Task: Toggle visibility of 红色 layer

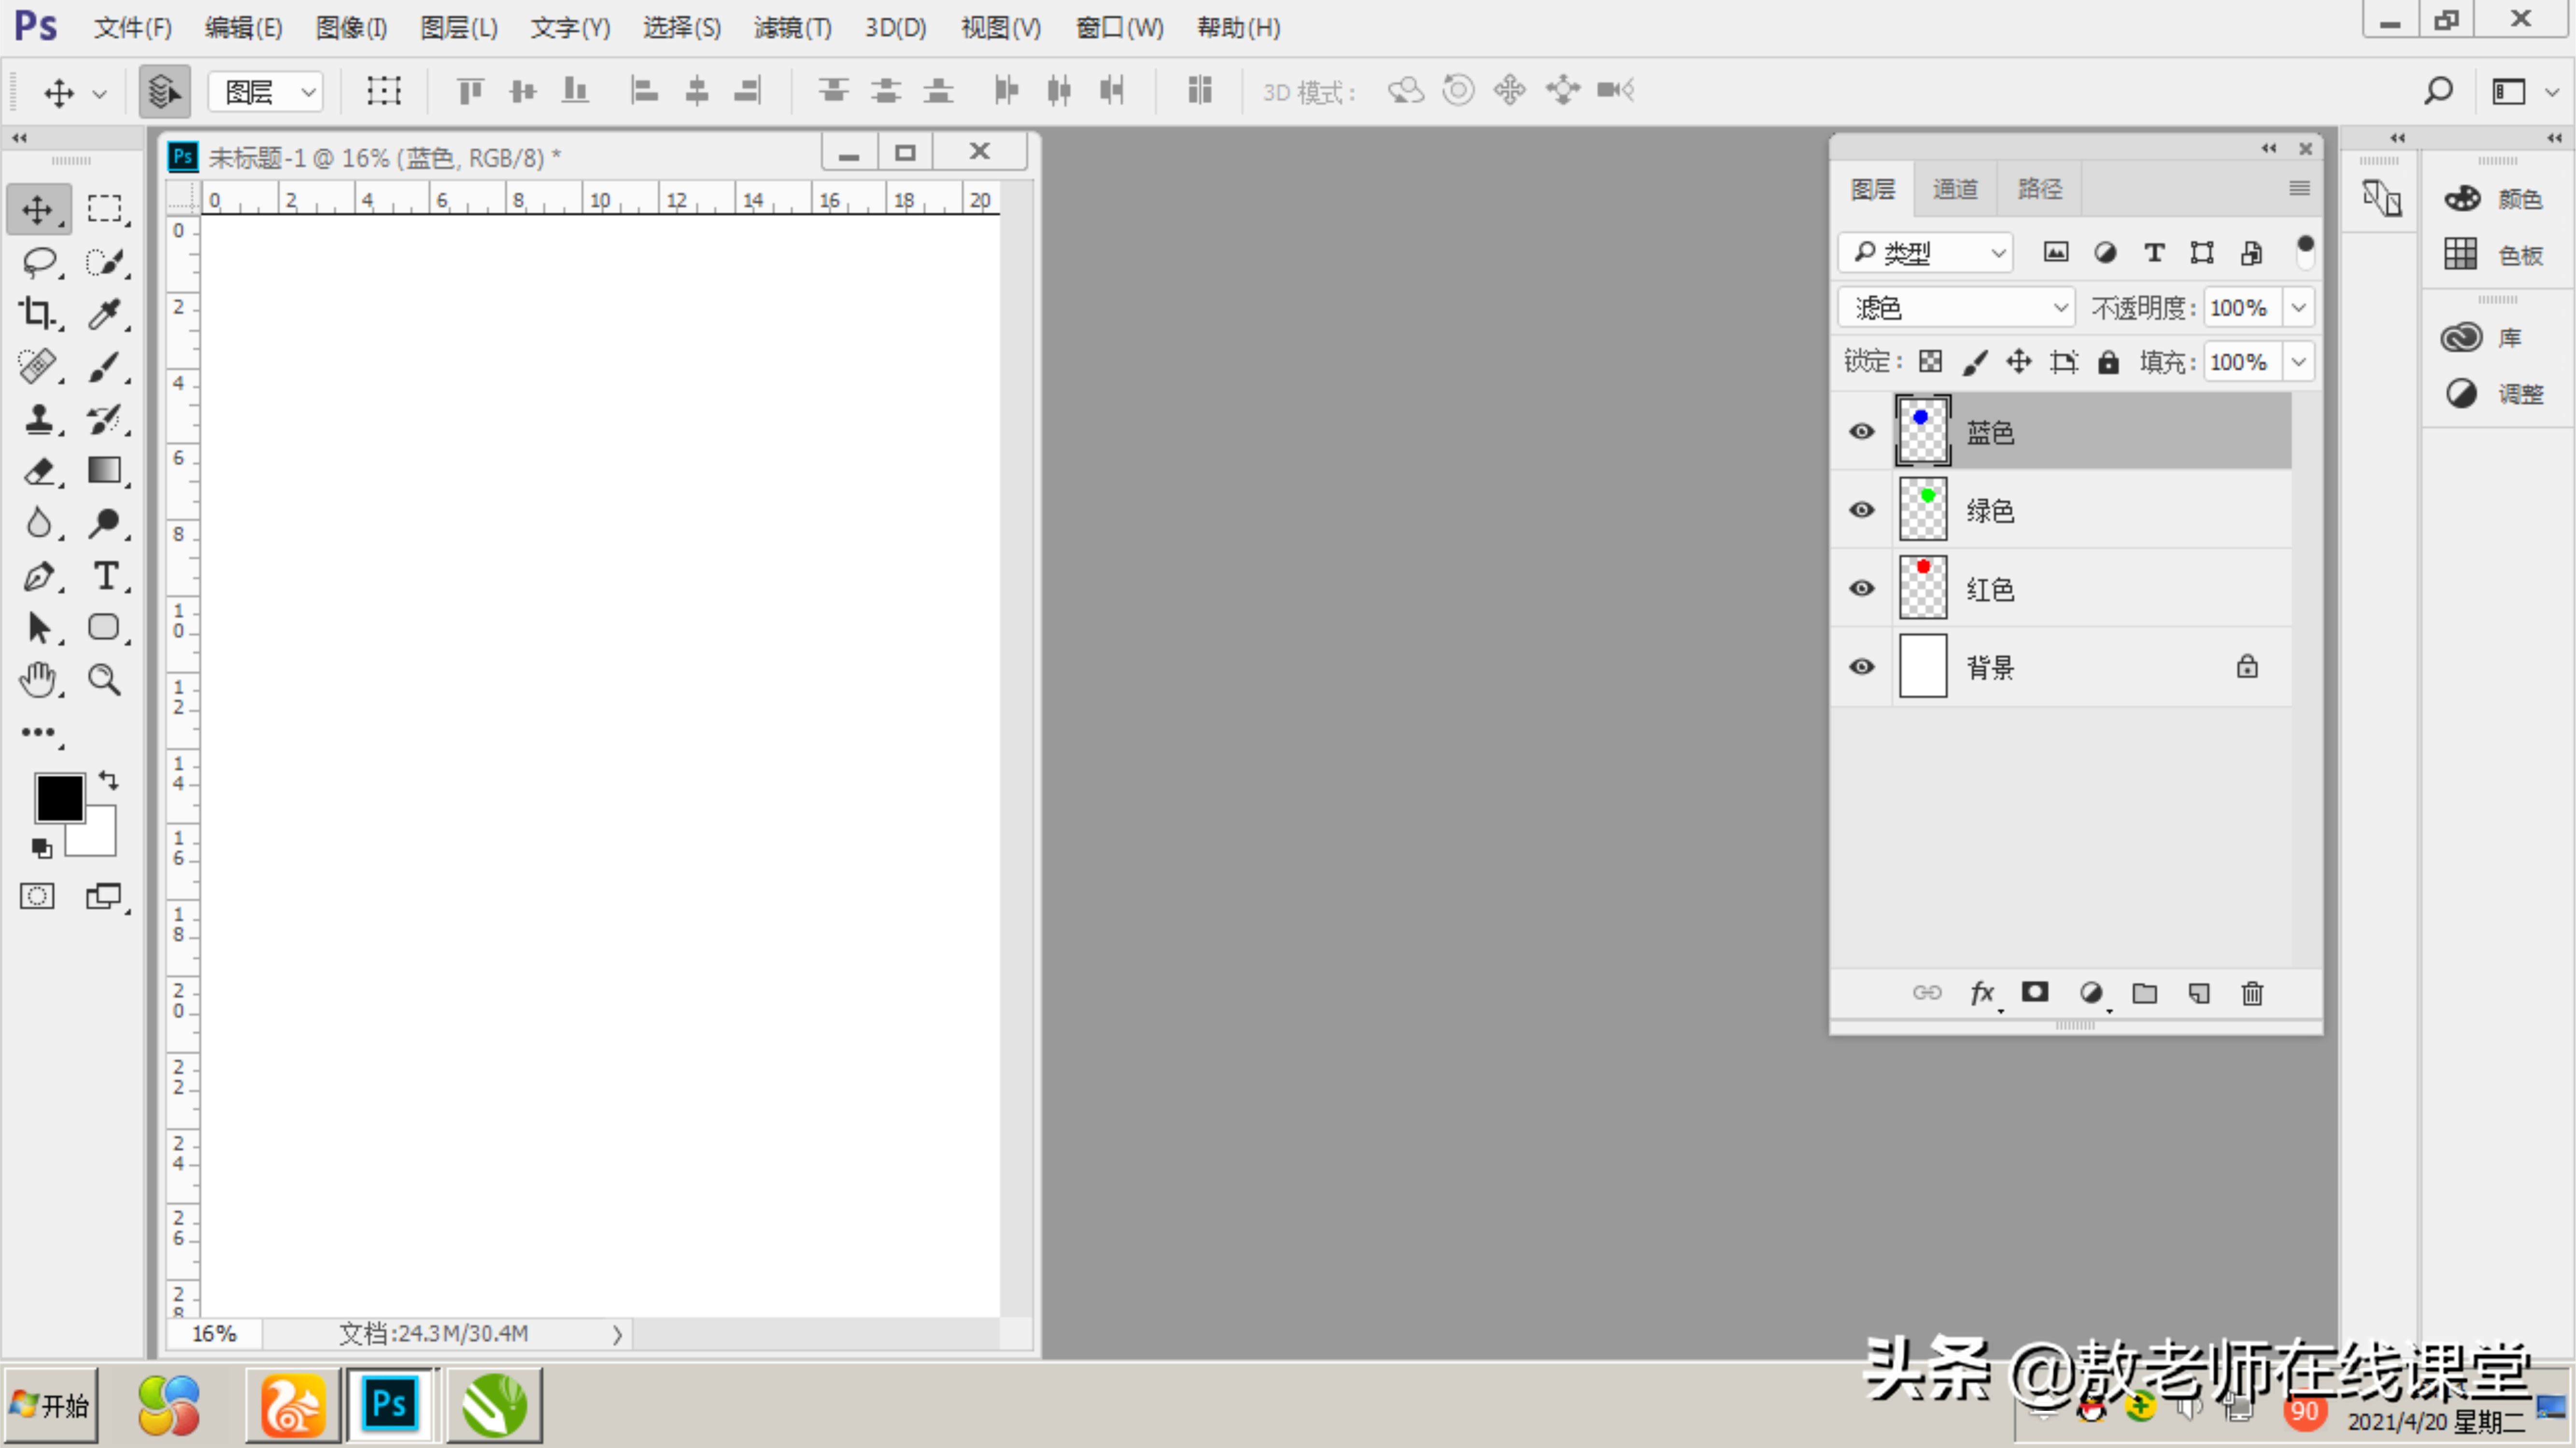Action: coord(1861,588)
